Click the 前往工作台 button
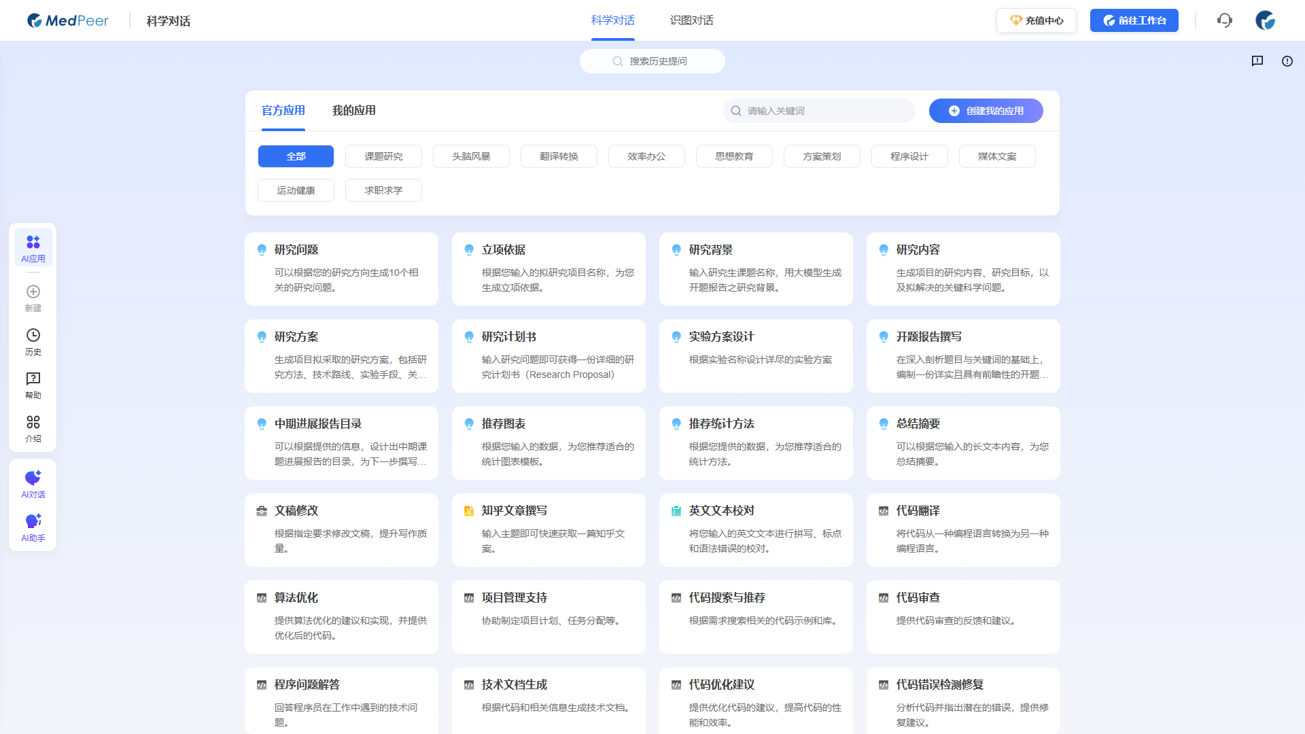This screenshot has width=1305, height=734. (x=1134, y=20)
